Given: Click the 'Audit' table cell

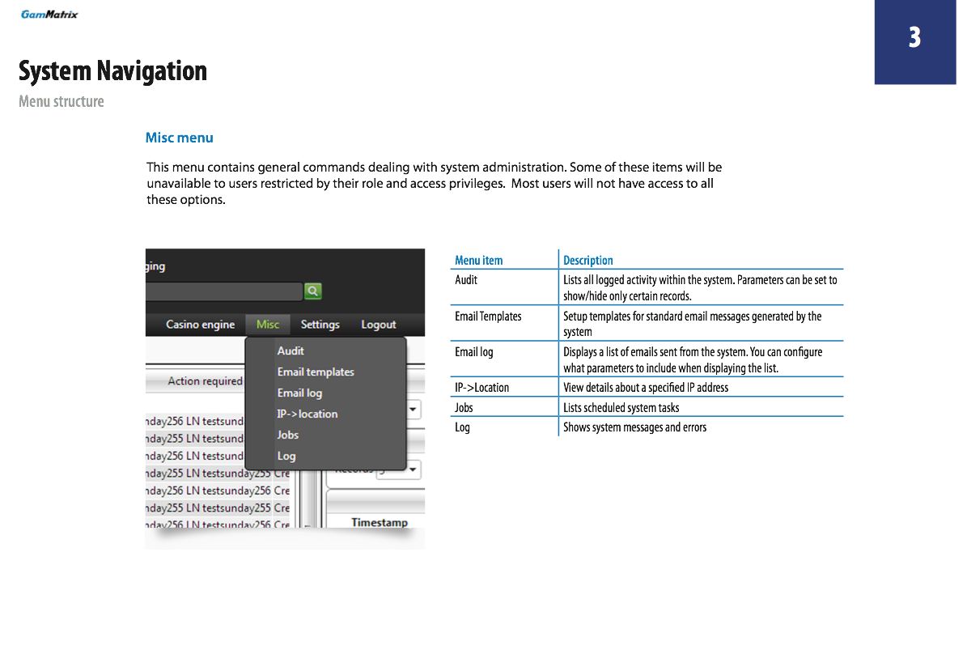Looking at the screenshot, I should tap(465, 280).
